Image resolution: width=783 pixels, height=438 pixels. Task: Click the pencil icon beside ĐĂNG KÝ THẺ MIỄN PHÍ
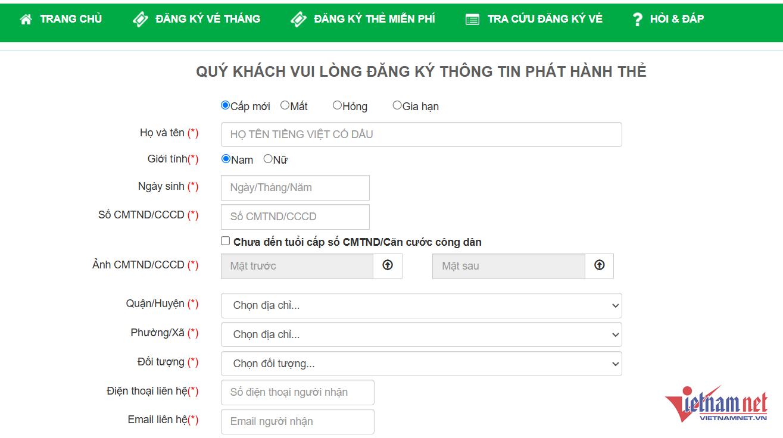pos(300,18)
